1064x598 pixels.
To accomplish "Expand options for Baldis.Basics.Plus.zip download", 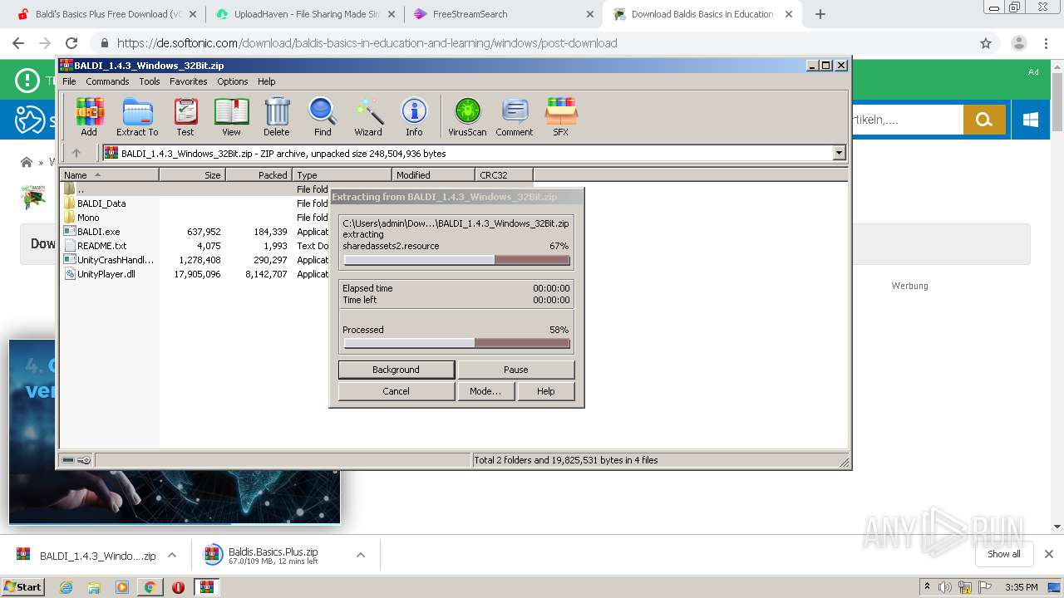I will pyautogui.click(x=361, y=555).
